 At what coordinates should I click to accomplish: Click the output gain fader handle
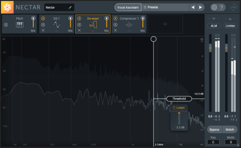click(x=226, y=48)
